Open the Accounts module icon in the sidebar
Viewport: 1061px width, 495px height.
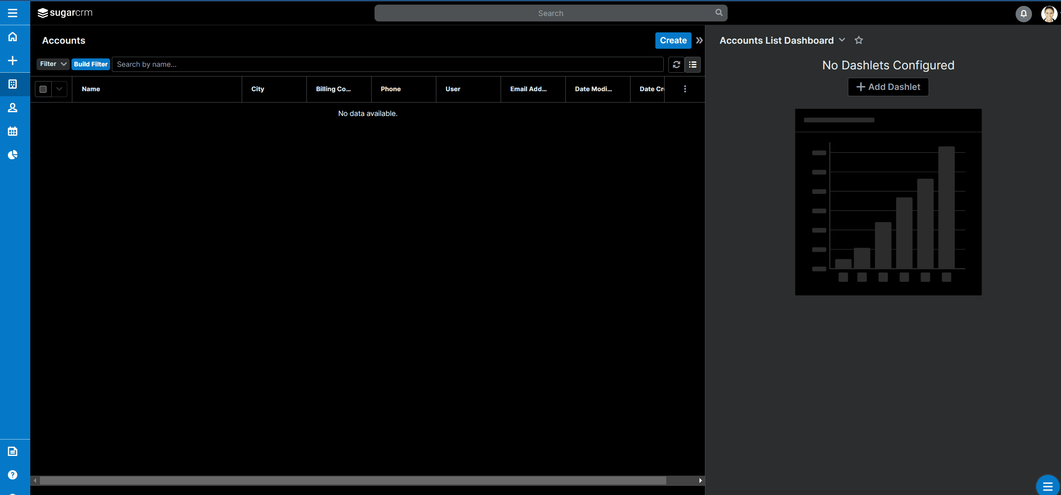(13, 84)
